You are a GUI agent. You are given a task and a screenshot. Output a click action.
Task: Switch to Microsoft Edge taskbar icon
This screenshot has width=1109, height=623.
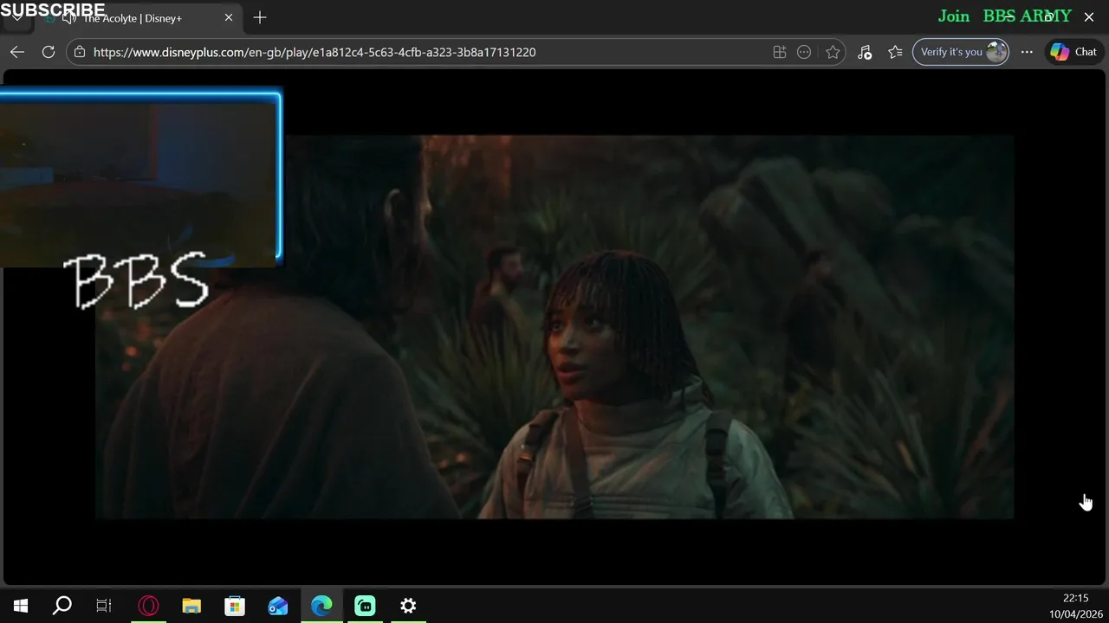[321, 606]
